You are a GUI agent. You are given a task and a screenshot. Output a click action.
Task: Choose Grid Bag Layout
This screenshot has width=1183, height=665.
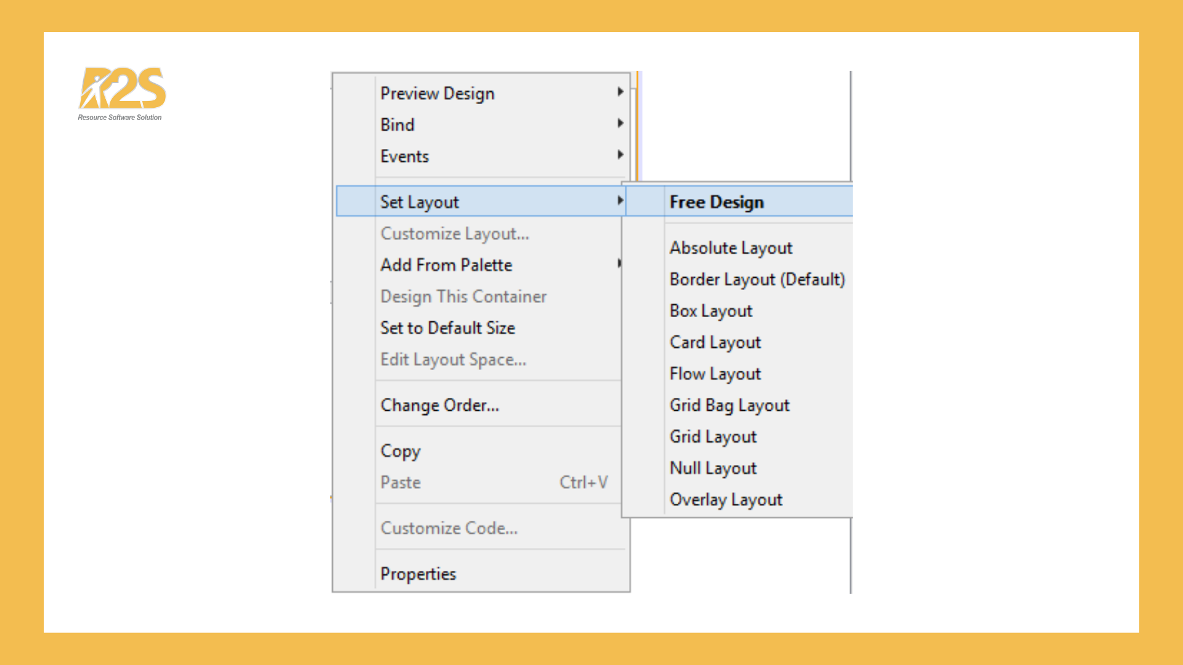pos(729,405)
